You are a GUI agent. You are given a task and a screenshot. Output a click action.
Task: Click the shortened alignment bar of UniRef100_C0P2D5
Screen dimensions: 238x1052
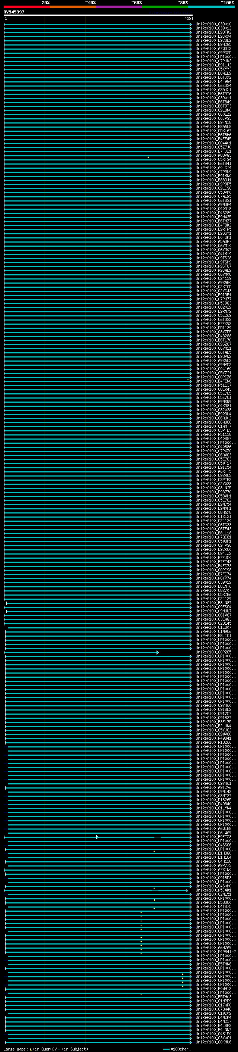81,653
